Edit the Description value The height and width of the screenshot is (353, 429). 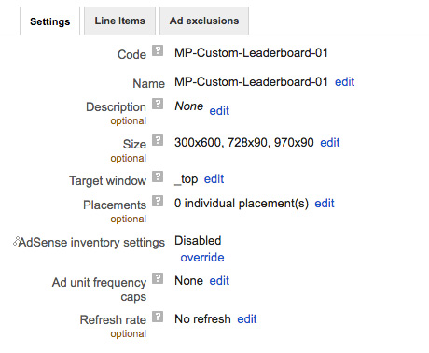[x=219, y=110]
